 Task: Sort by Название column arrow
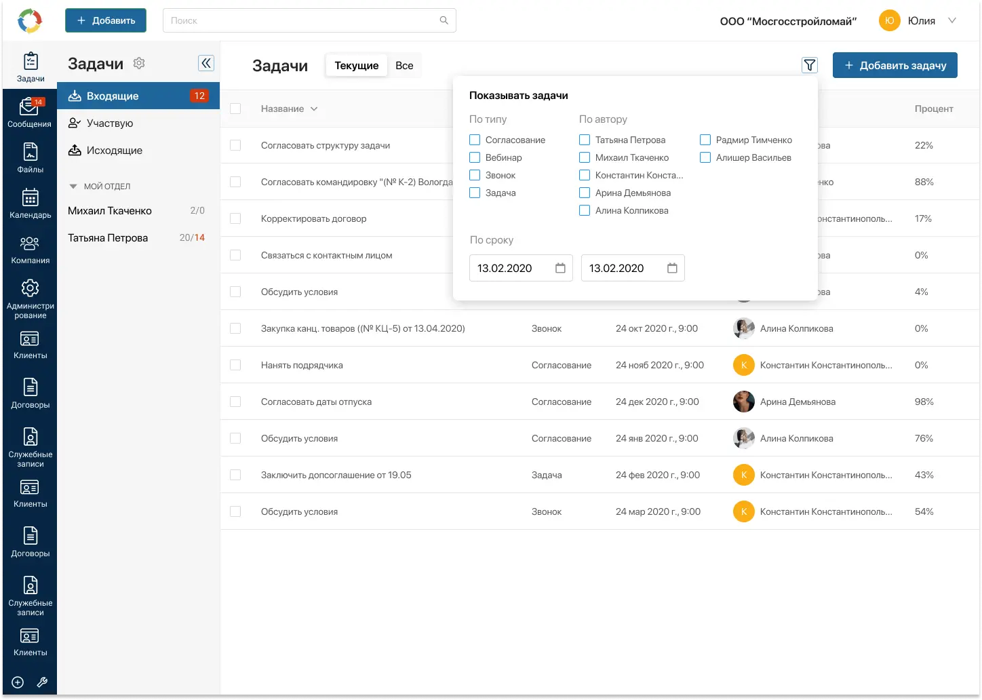pos(314,109)
